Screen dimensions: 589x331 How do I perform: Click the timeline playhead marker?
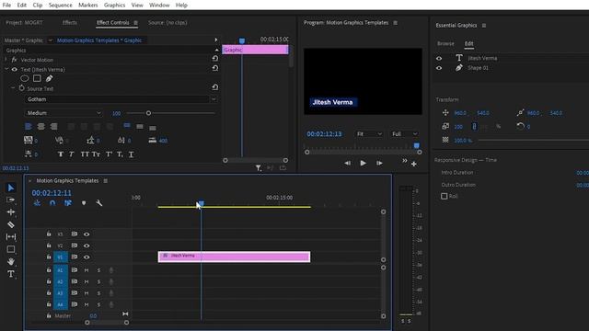click(x=201, y=203)
